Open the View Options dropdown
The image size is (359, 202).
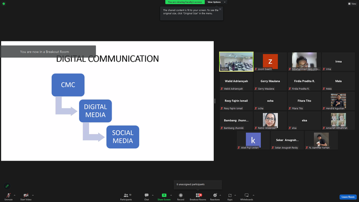(x=217, y=2)
